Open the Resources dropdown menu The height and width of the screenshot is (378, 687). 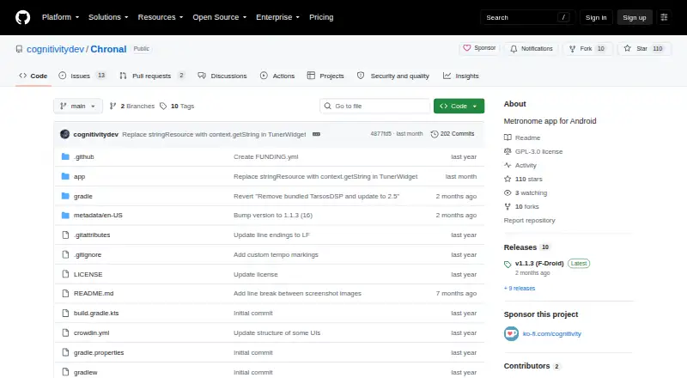[161, 17]
